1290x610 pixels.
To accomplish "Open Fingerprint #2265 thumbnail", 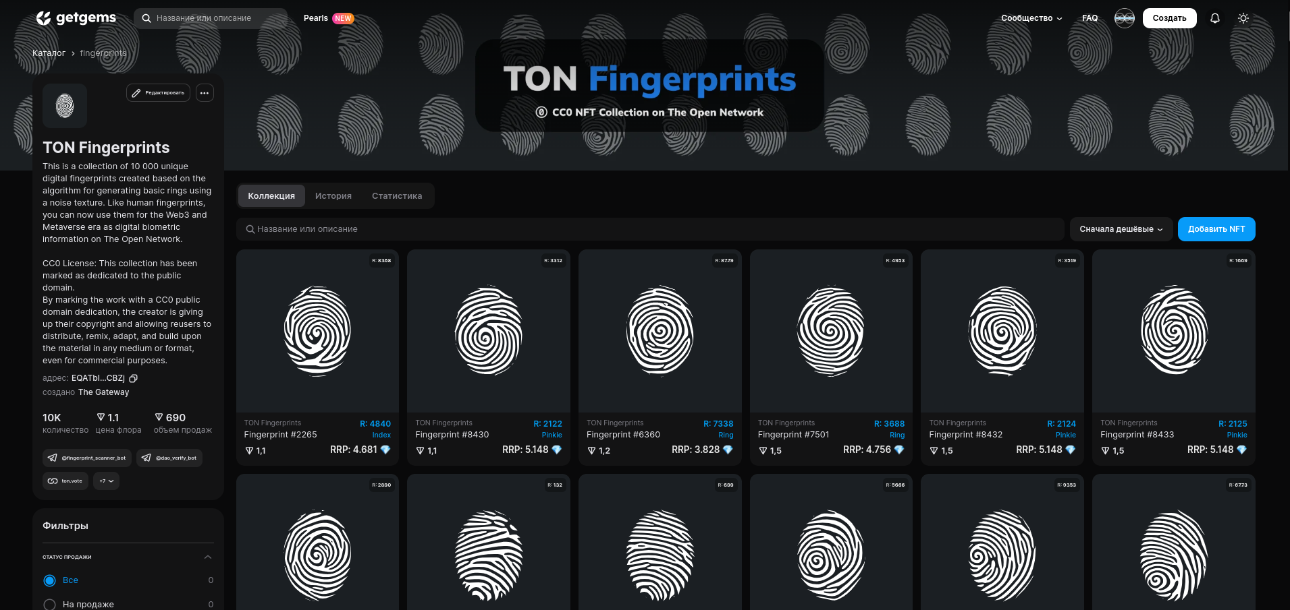I will click(317, 331).
